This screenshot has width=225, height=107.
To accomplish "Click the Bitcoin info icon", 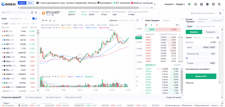I will tap(53, 15).
